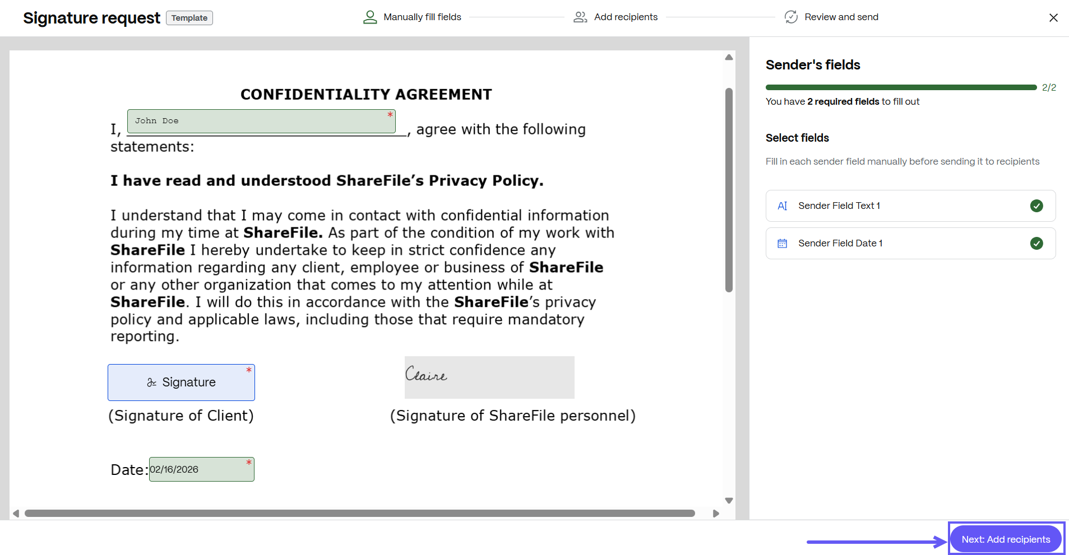Click the person icon beside Manually fill fields
Viewport: 1069px width, 555px height.
tap(370, 17)
